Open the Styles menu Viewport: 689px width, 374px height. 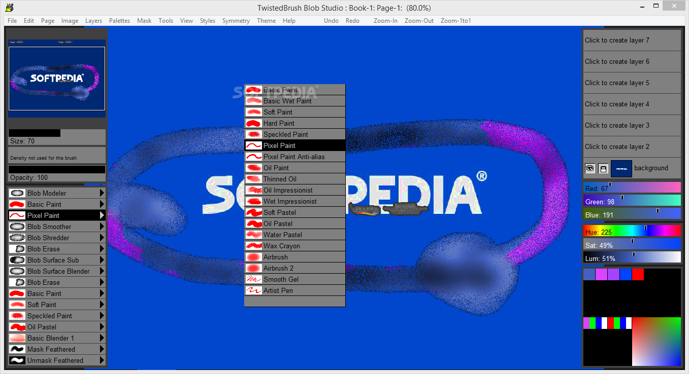[208, 21]
